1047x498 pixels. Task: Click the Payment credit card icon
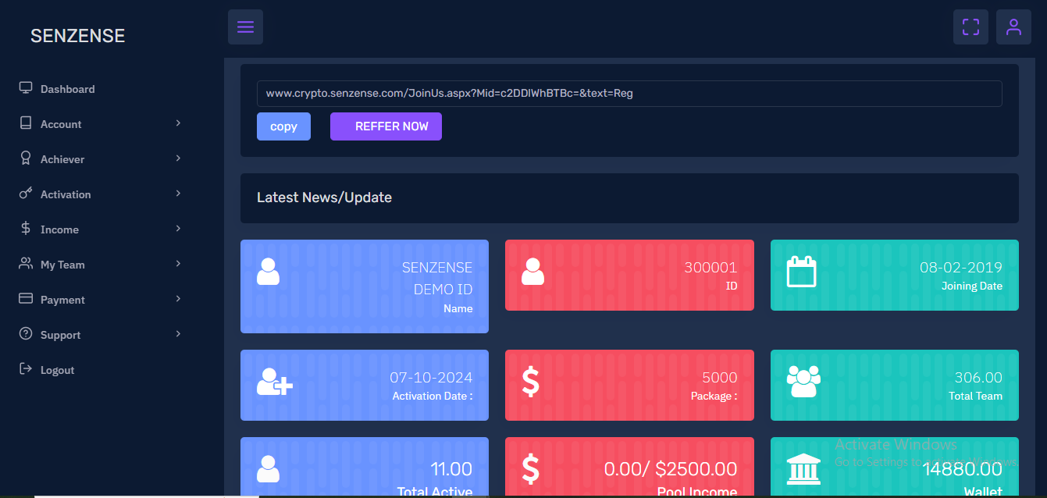[26, 298]
